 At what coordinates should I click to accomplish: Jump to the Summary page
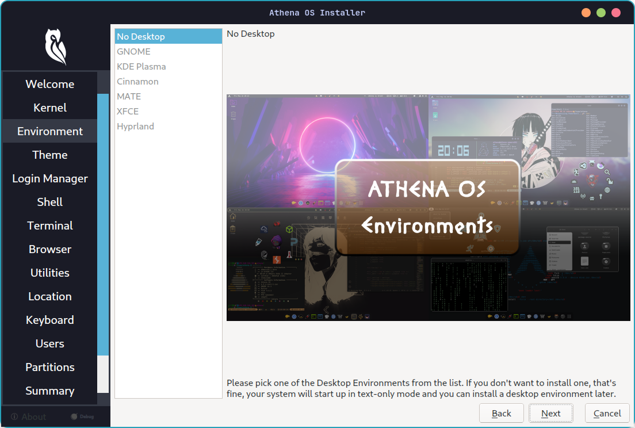(x=49, y=391)
